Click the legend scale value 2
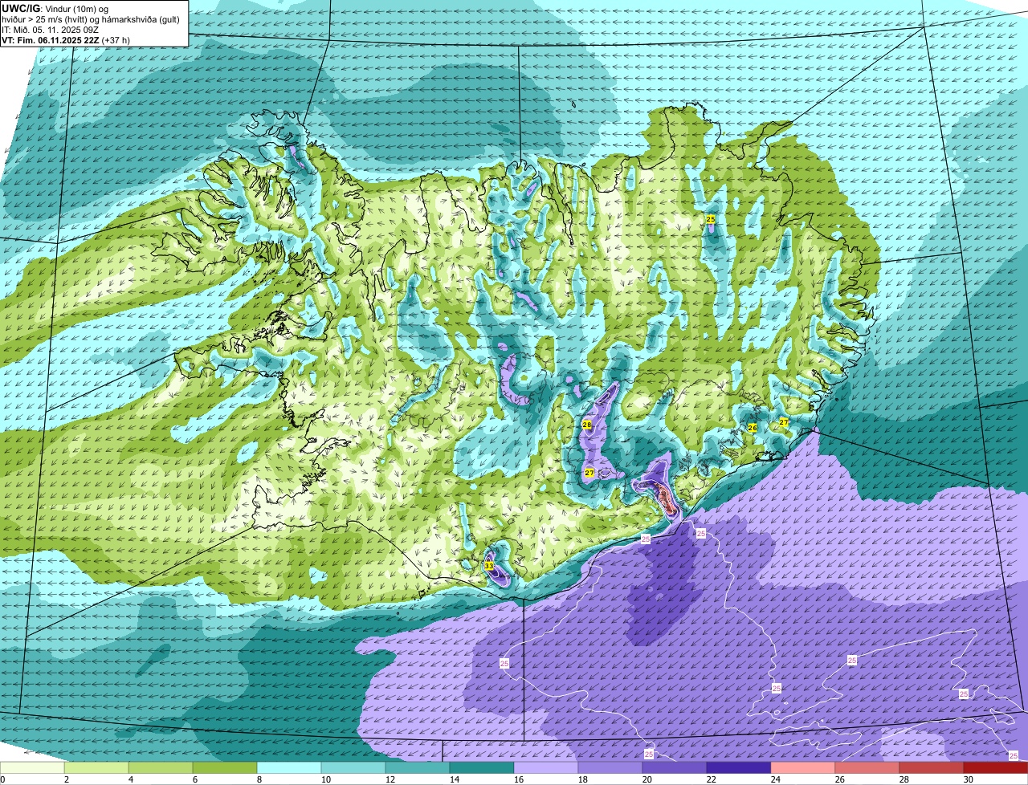This screenshot has height=785, width=1028. pyautogui.click(x=66, y=779)
